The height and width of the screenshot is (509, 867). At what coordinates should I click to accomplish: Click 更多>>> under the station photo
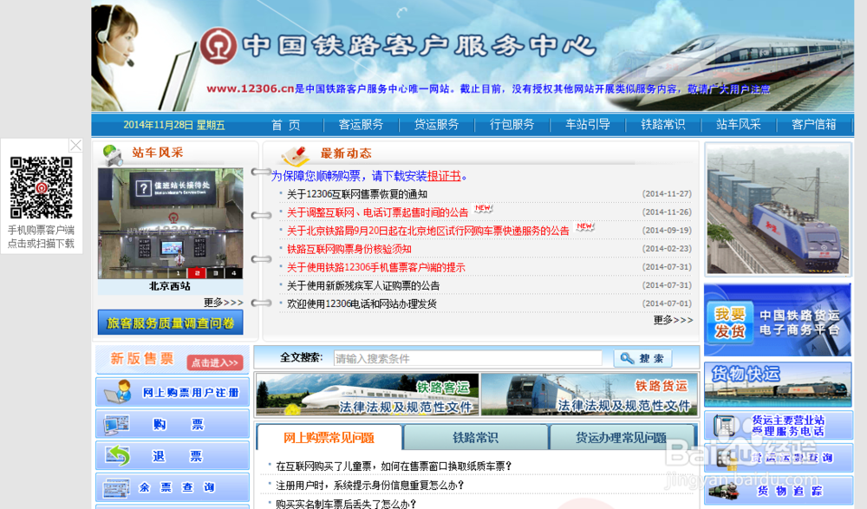[x=224, y=303]
